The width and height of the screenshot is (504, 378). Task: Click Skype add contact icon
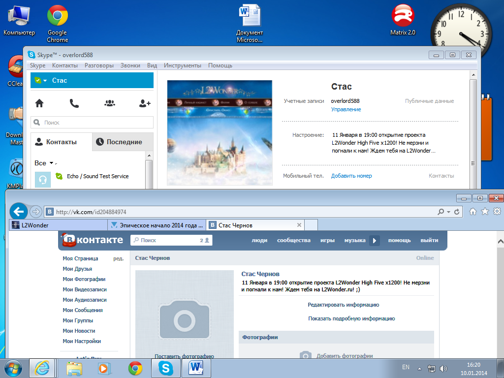point(145,103)
